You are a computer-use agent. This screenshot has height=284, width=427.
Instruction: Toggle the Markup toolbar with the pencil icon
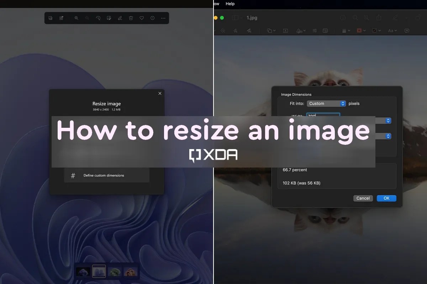395,17
